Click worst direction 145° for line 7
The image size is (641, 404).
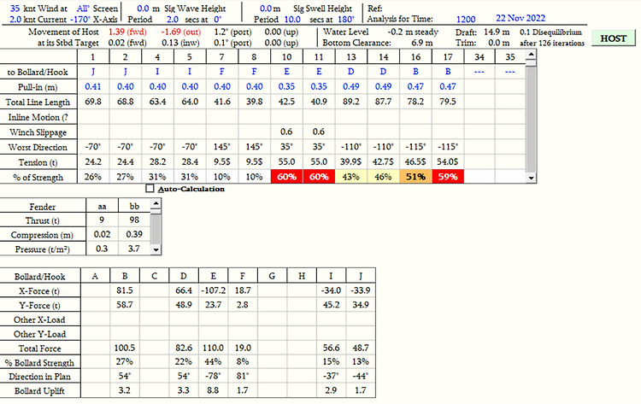pyautogui.click(x=222, y=147)
